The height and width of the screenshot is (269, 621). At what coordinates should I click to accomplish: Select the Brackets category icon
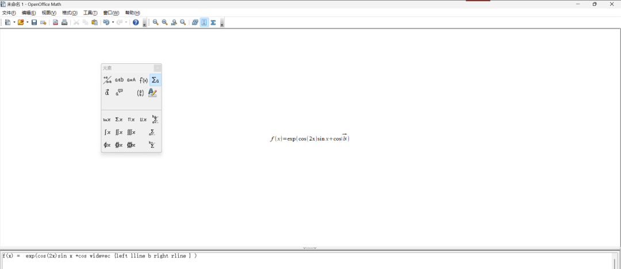[140, 93]
